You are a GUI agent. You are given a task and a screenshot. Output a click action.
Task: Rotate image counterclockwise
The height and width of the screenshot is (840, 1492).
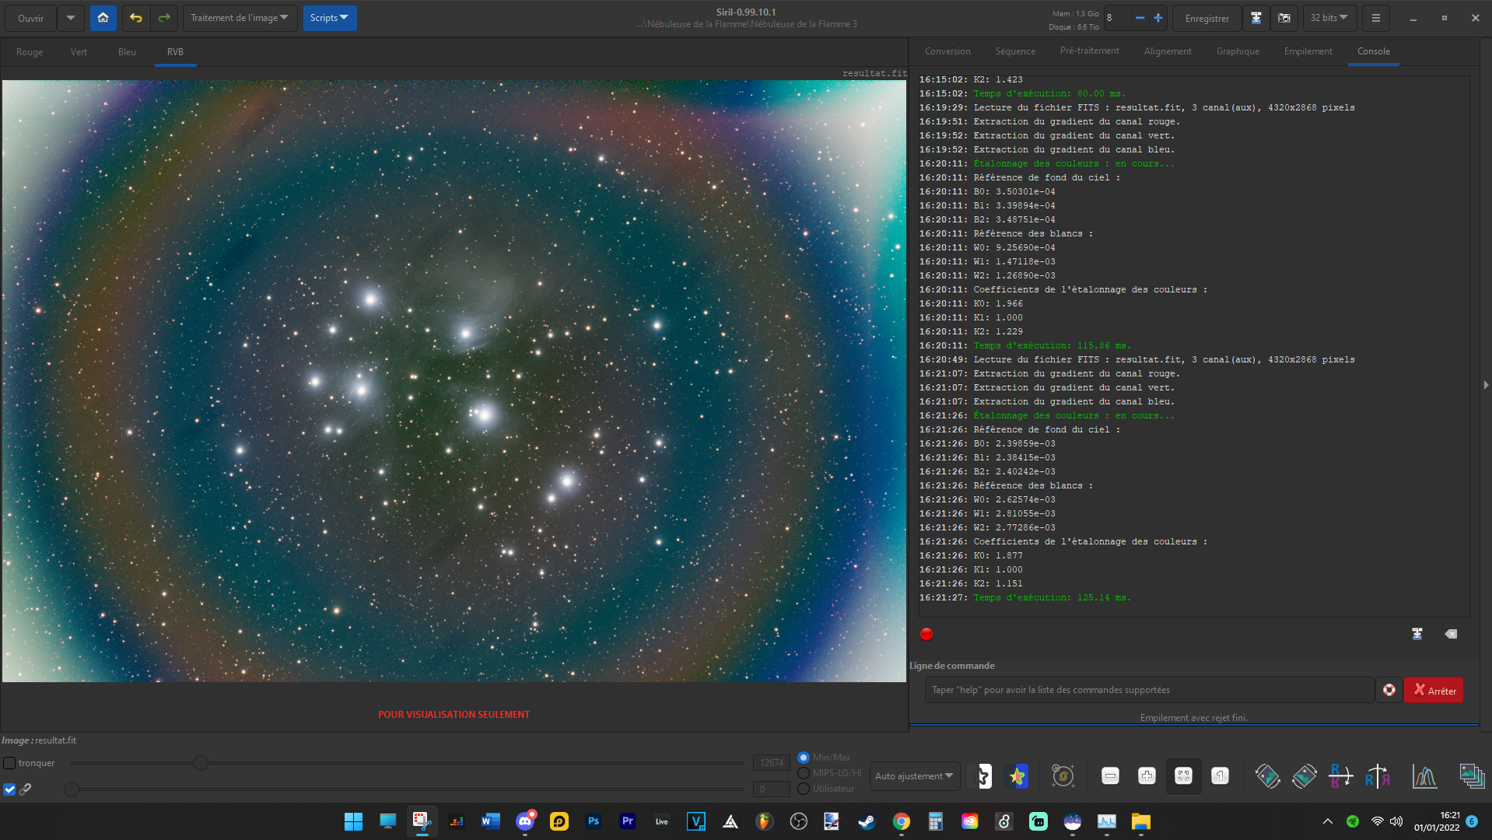[1267, 776]
